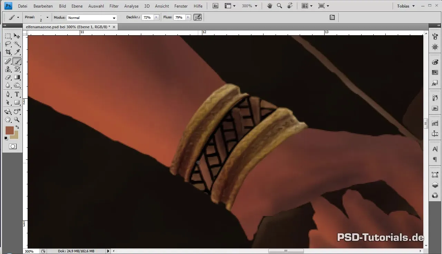
Task: Select the Crop tool
Action: click(8, 52)
